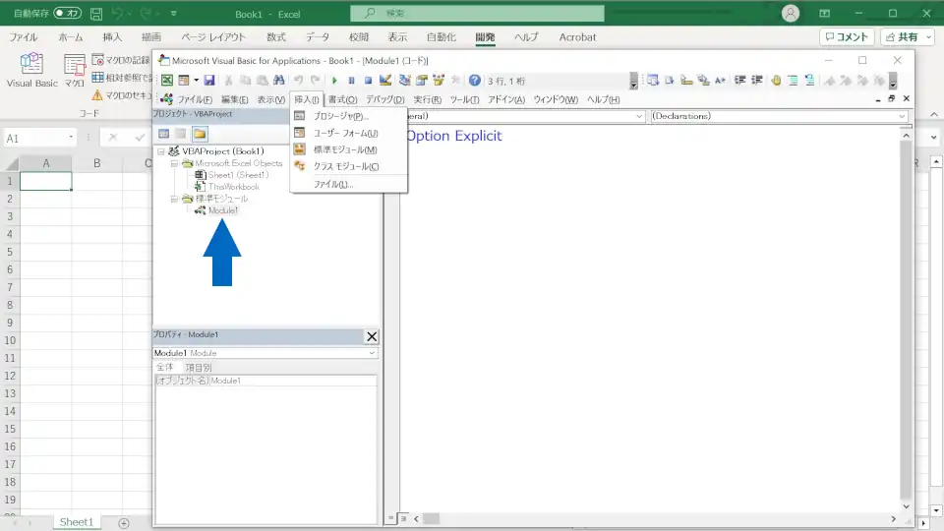The height and width of the screenshot is (531, 944).
Task: Open VBA Help question mark icon
Action: pos(475,81)
